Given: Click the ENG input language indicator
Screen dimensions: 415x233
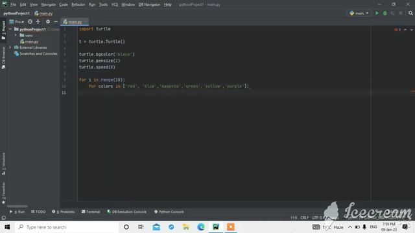Looking at the screenshot, I should 373,227.
